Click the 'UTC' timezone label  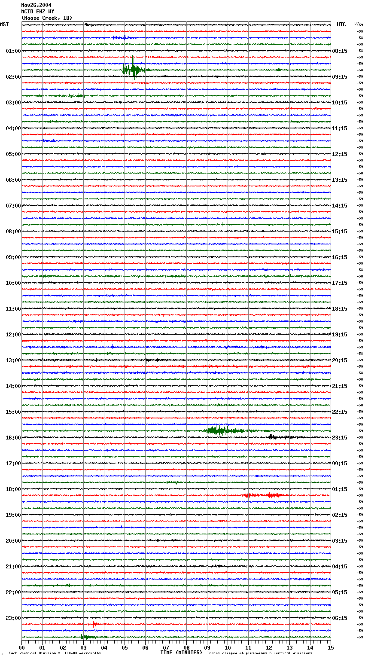[341, 24]
